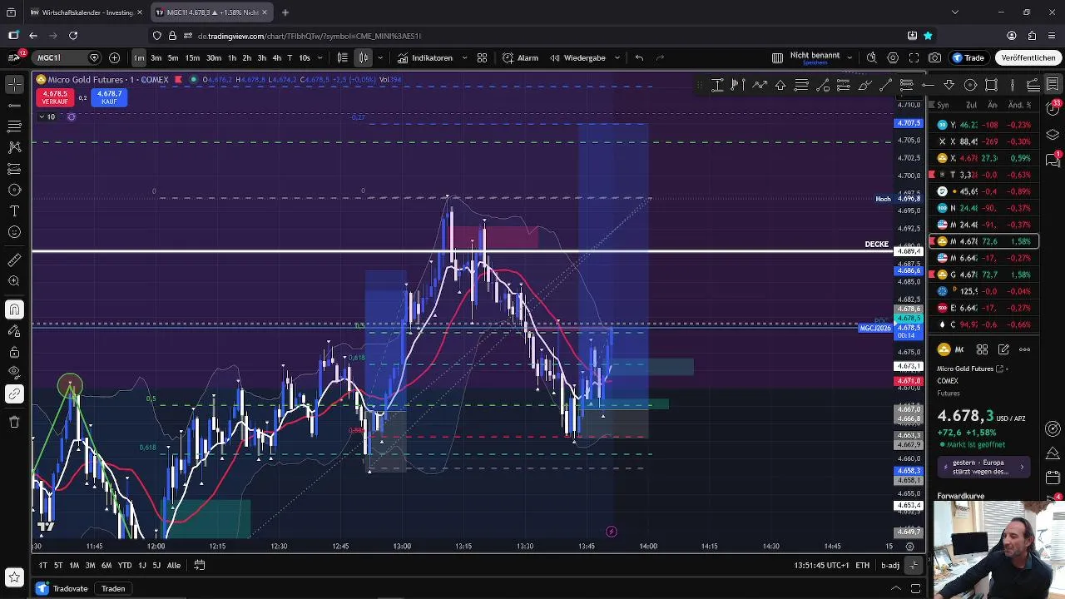
Task: Click the flag icon beside COMEX title
Action: 177,80
